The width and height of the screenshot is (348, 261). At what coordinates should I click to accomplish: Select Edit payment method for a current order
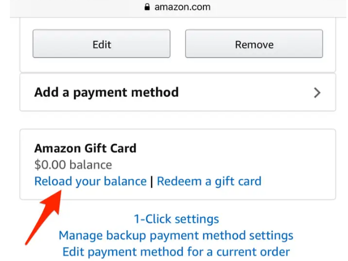point(176,252)
